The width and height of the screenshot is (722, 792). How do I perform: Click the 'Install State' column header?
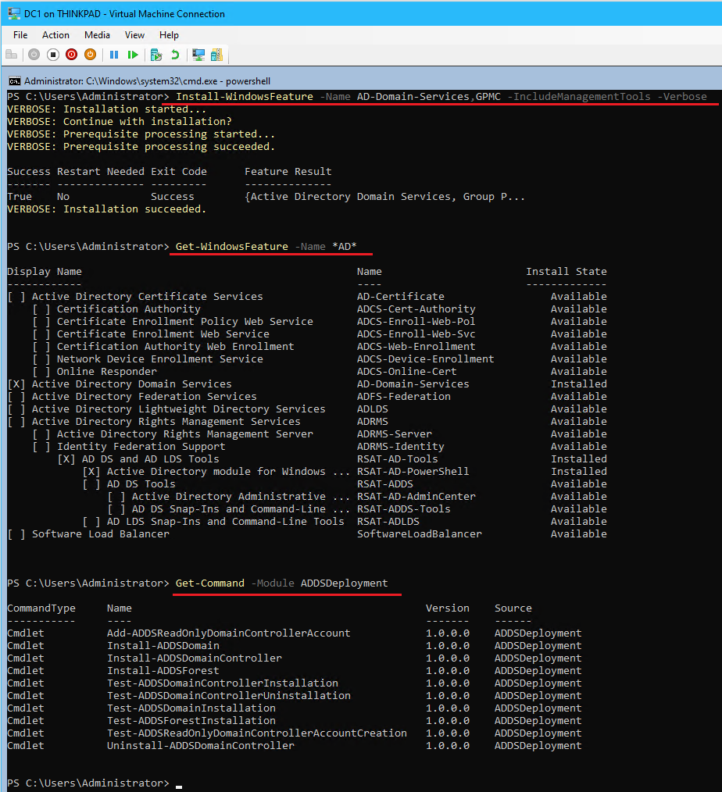567,272
